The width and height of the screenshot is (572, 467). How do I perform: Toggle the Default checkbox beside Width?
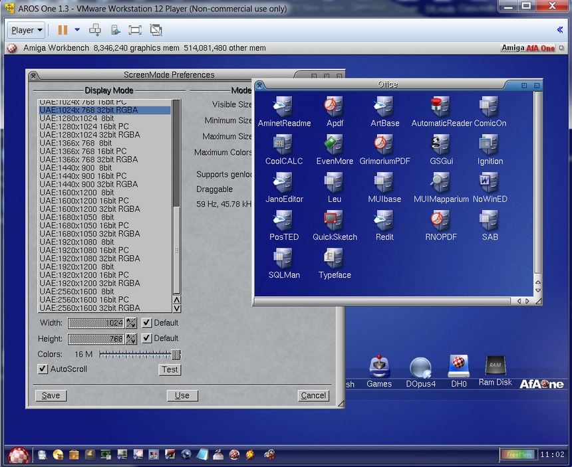point(147,323)
